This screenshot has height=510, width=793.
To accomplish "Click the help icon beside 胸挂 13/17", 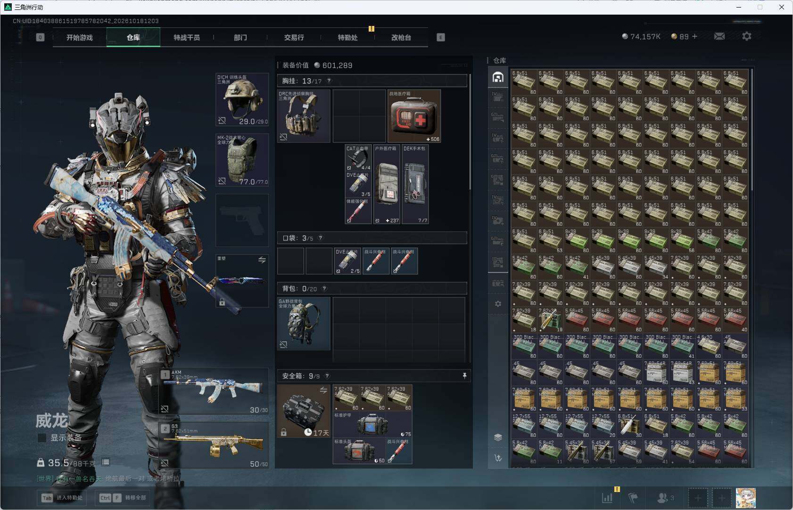I will [x=329, y=81].
